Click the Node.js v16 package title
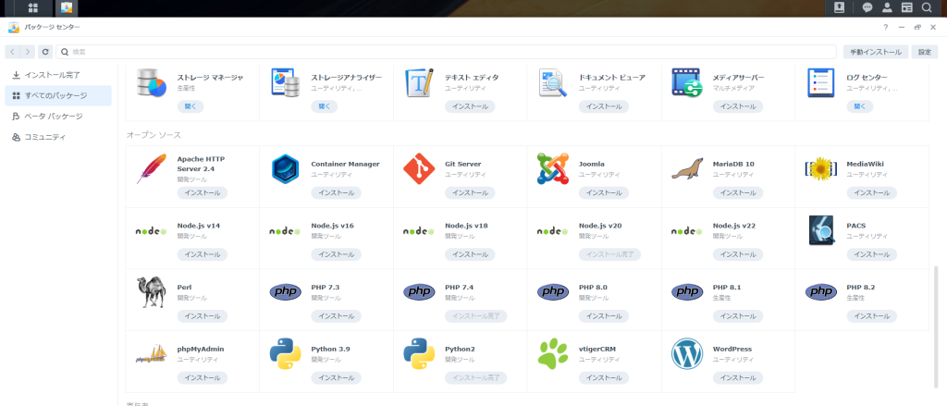This screenshot has height=406, width=947. (332, 226)
